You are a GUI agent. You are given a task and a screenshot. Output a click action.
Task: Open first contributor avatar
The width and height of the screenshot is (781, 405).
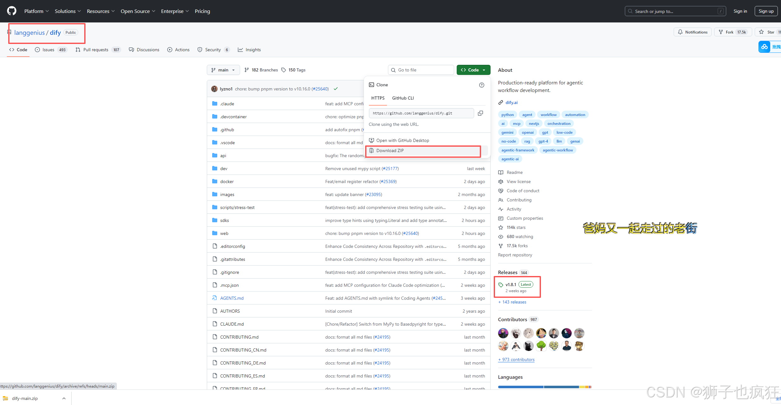(503, 333)
